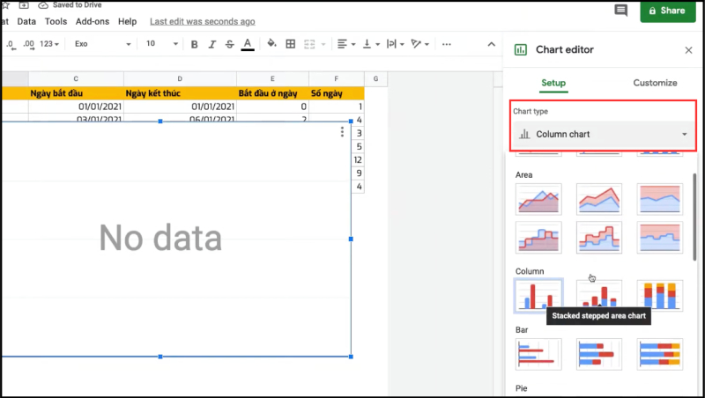Open the Help menu

point(127,21)
